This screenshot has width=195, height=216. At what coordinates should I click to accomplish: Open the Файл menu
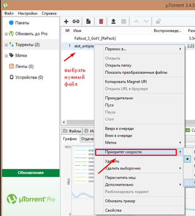9,13
